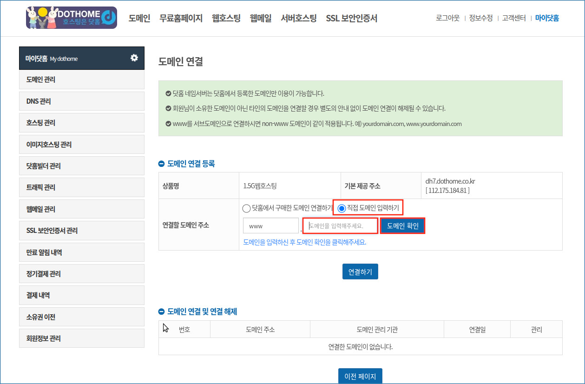This screenshot has height=384, width=585.
Task: Select 직접 도메인 입력하기 radio option
Action: pos(342,208)
